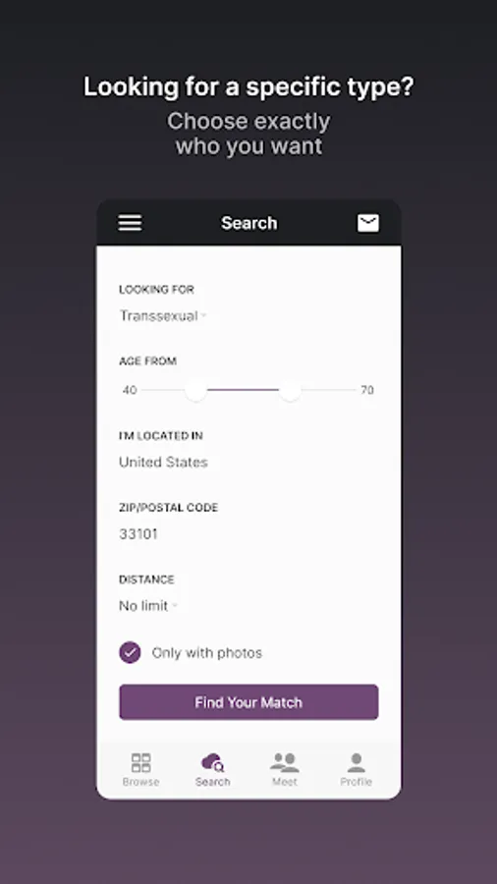This screenshot has height=884, width=497.
Task: Click the arrow next to Transsexual
Action: [203, 315]
